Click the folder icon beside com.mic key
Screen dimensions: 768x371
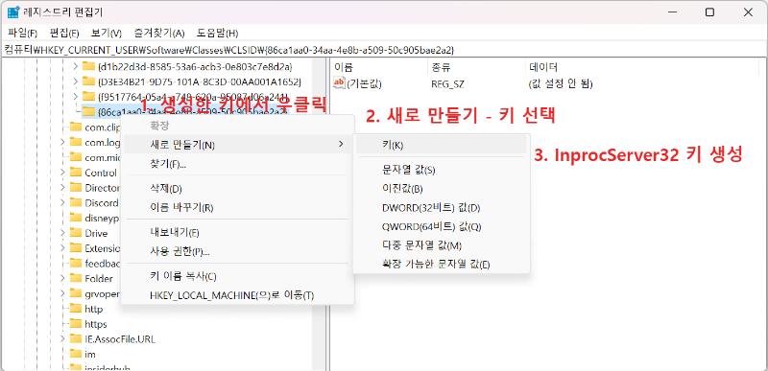click(x=76, y=157)
